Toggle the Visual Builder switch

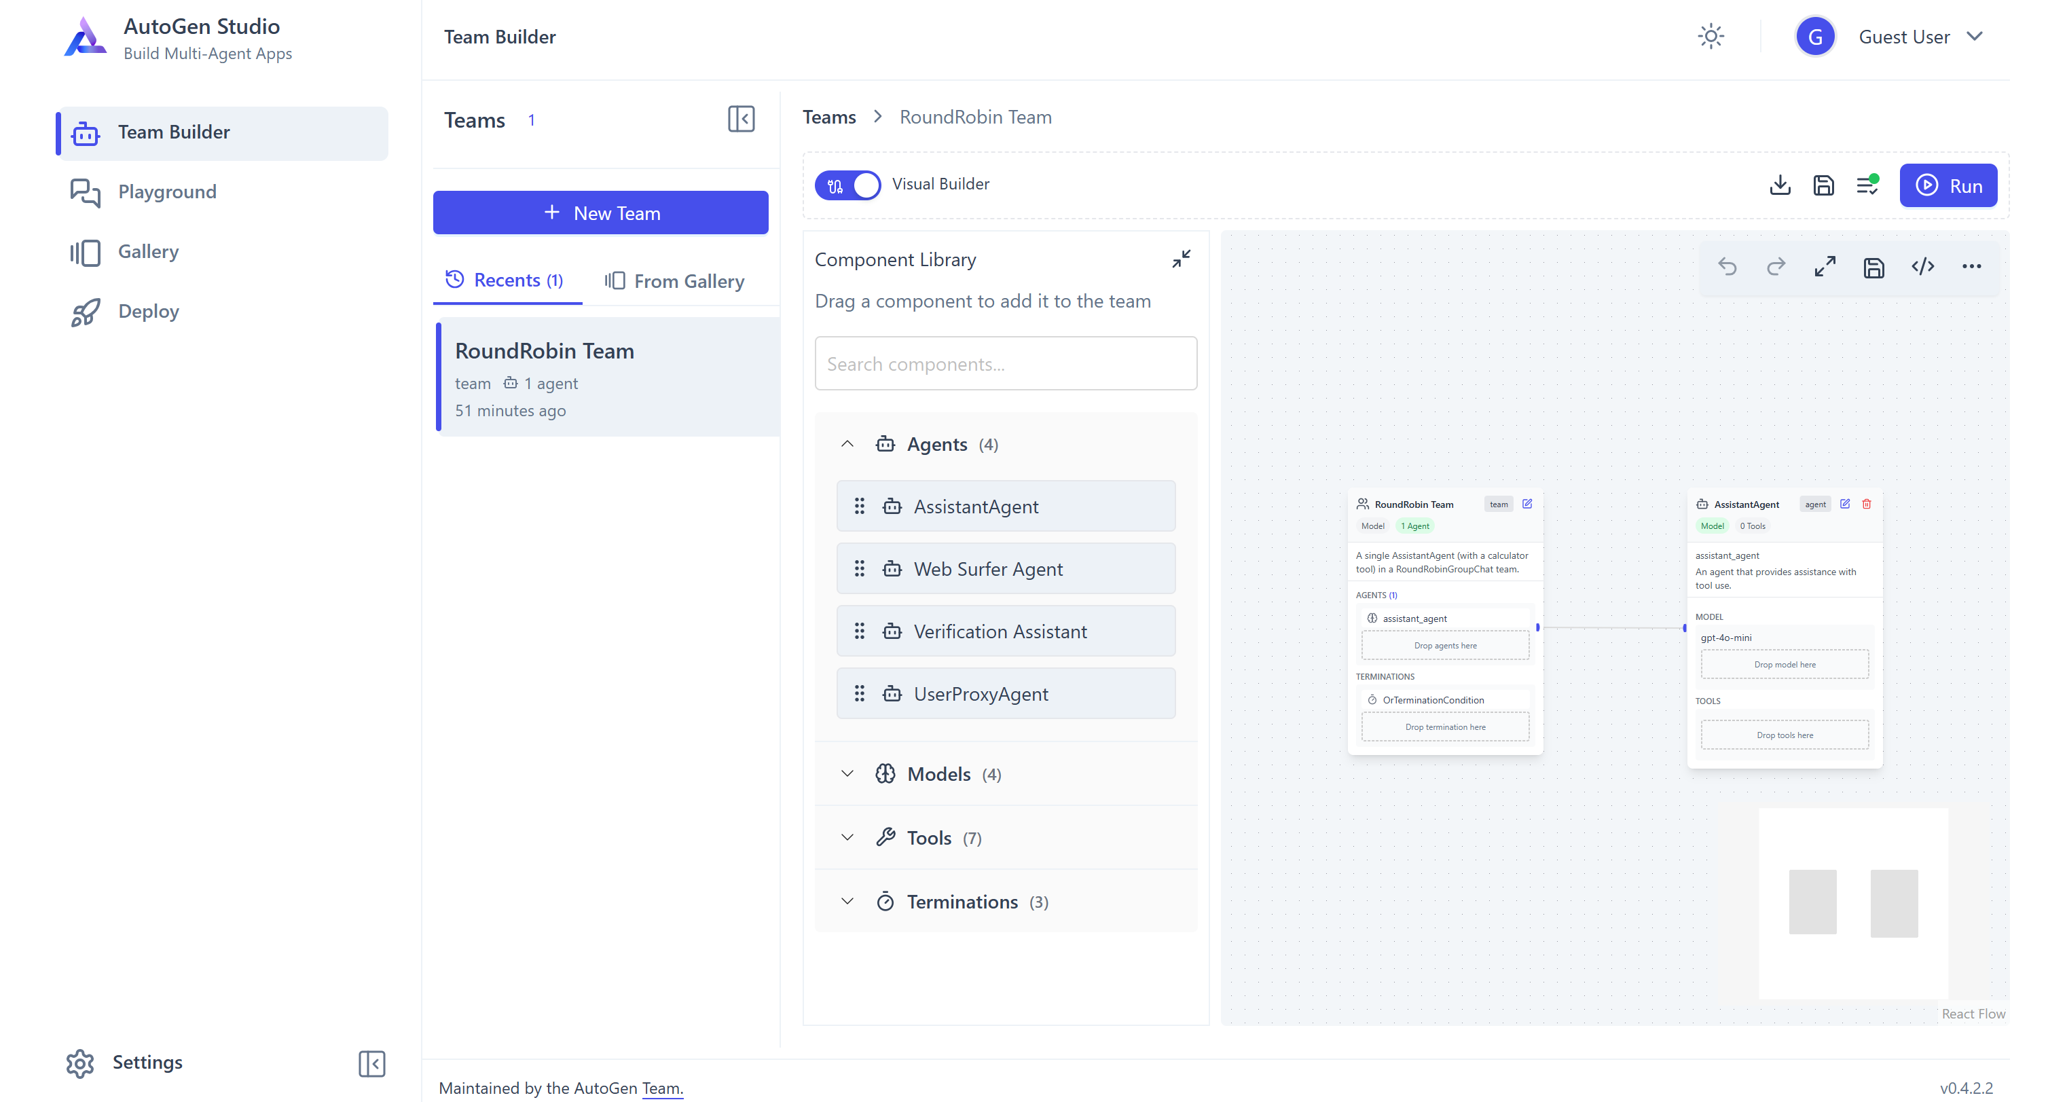(x=847, y=185)
